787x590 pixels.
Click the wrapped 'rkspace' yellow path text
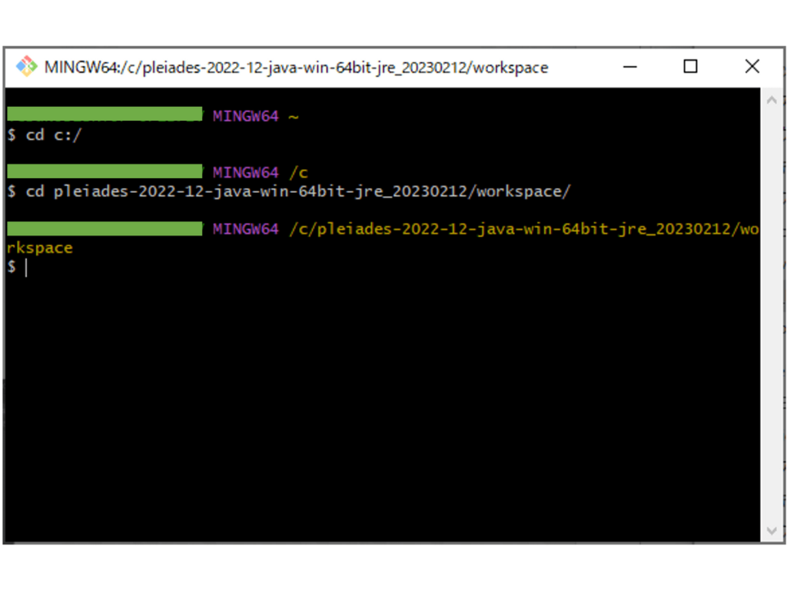[x=40, y=248]
